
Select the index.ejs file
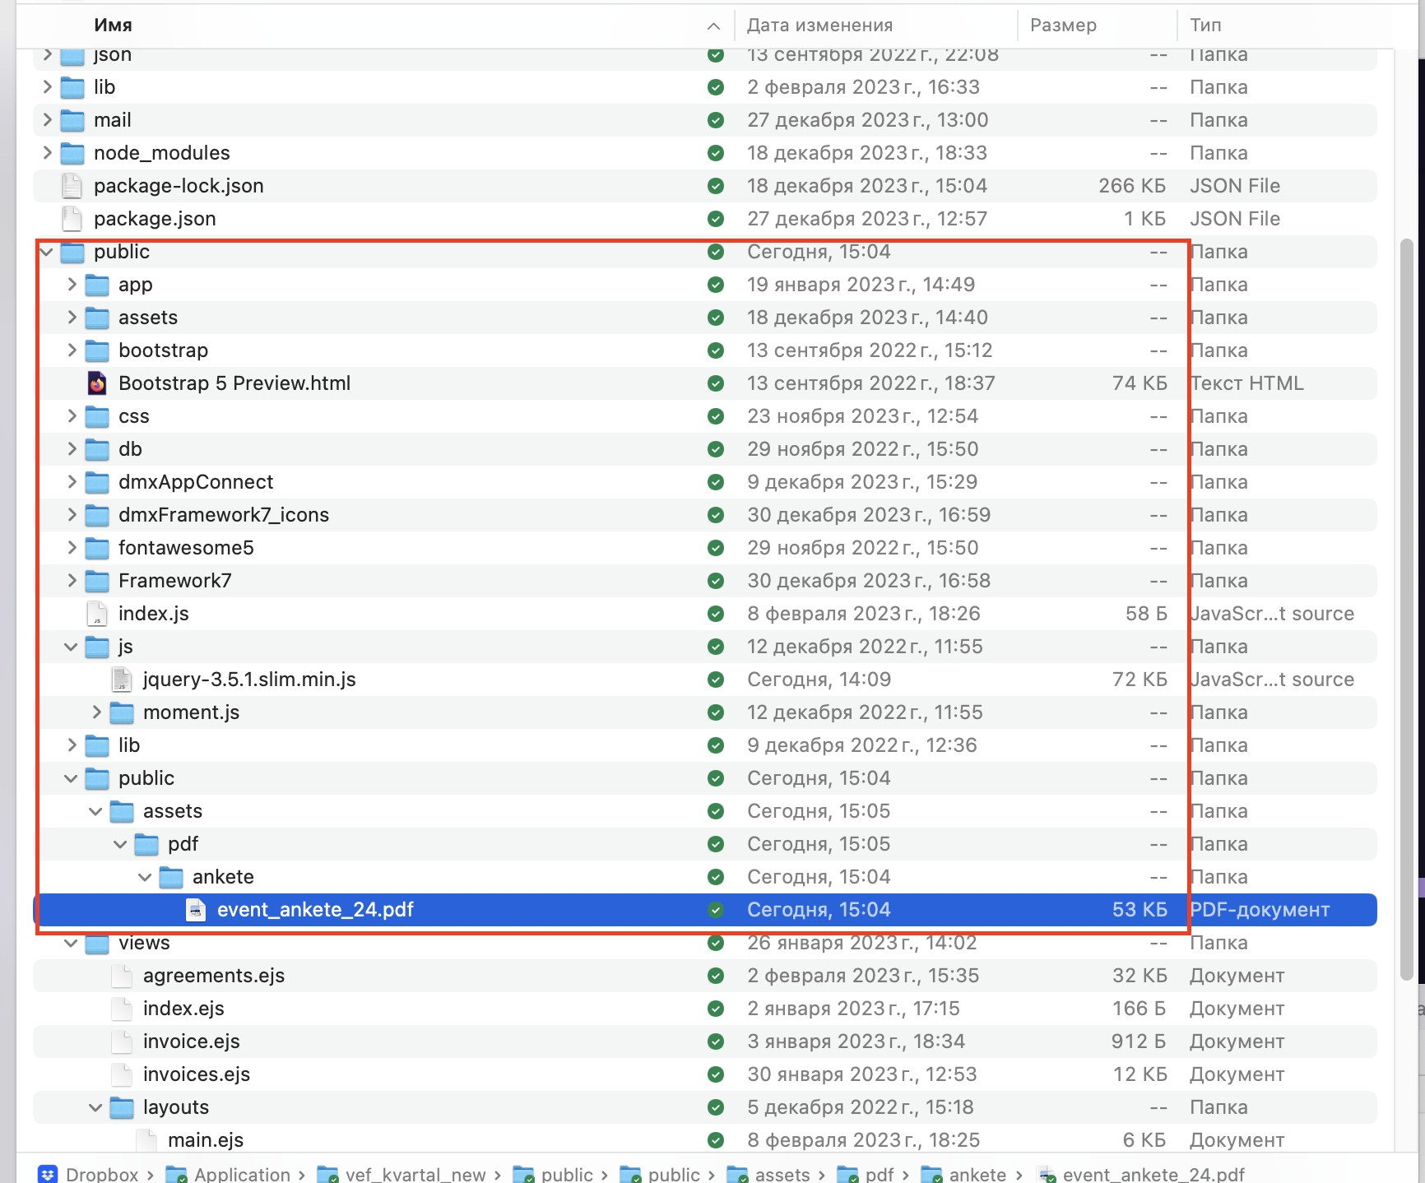click(x=705, y=1009)
